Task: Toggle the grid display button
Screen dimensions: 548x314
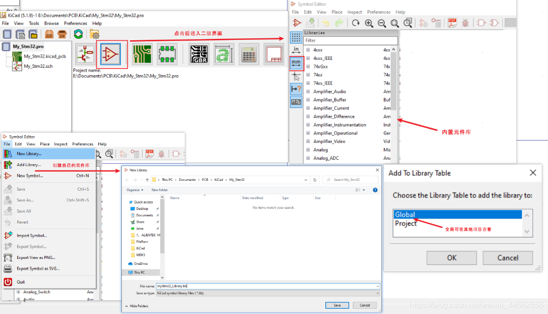Action: tap(296, 37)
